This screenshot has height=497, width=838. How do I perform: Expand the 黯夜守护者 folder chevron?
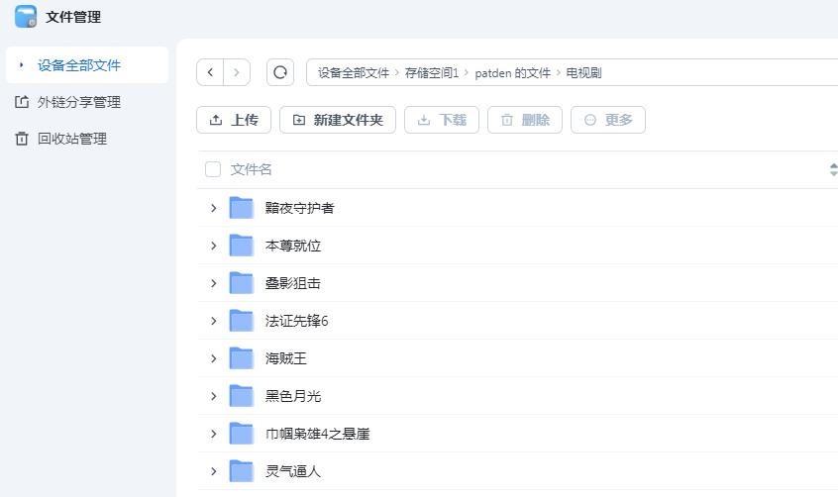(x=213, y=208)
